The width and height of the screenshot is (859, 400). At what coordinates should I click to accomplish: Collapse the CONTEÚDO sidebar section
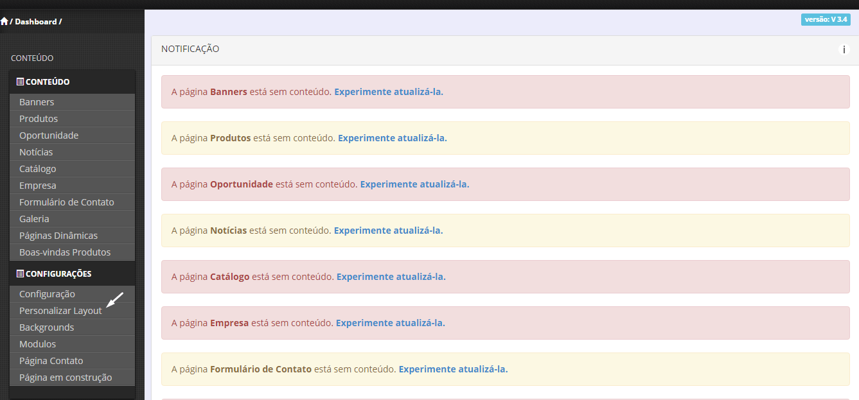click(48, 82)
